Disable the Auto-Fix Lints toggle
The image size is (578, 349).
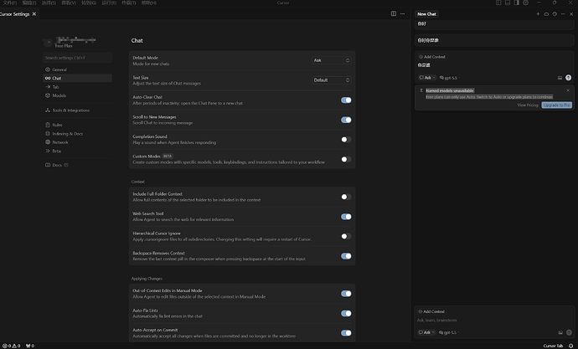346,313
